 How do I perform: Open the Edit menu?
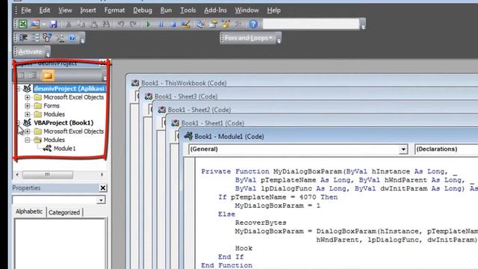(45, 10)
